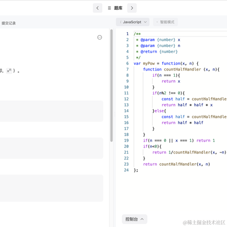
Task: Click line 23 return countHalfHandler(x, n)
Action: (177, 164)
